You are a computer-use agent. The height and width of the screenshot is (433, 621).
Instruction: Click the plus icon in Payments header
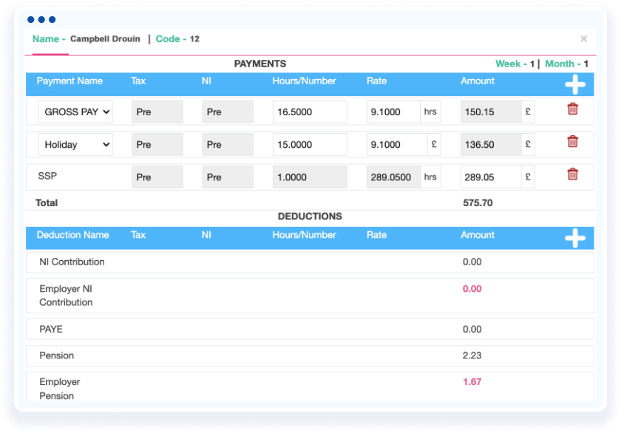[x=574, y=84]
